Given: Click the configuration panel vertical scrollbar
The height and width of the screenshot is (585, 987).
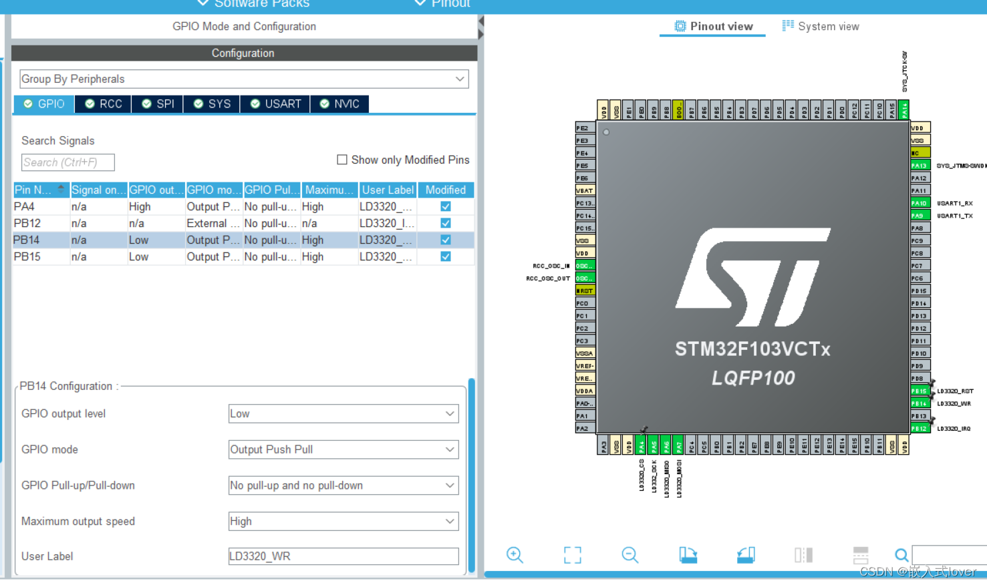Looking at the screenshot, I should 472,475.
